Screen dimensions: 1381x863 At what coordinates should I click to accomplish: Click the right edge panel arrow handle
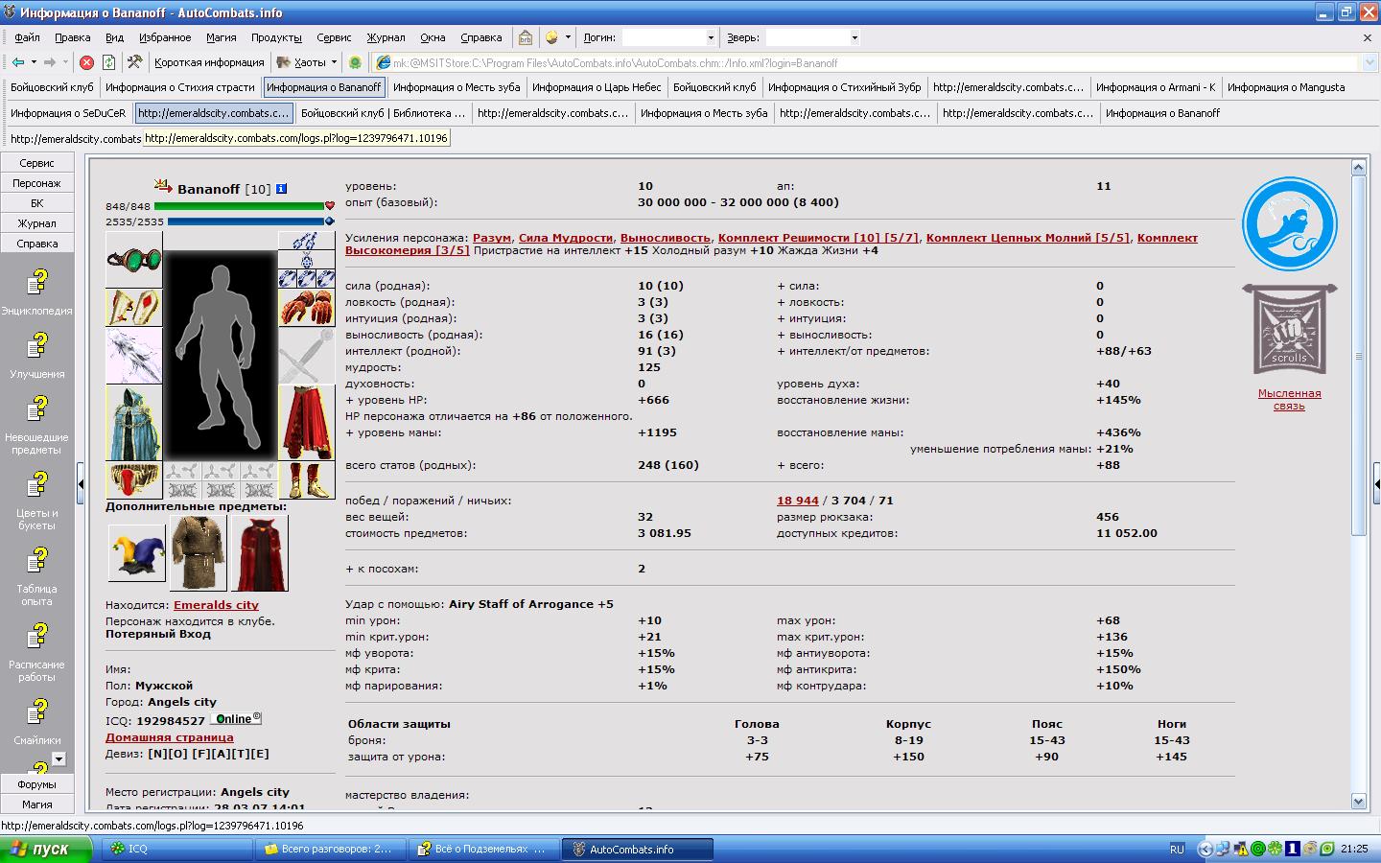[1376, 484]
